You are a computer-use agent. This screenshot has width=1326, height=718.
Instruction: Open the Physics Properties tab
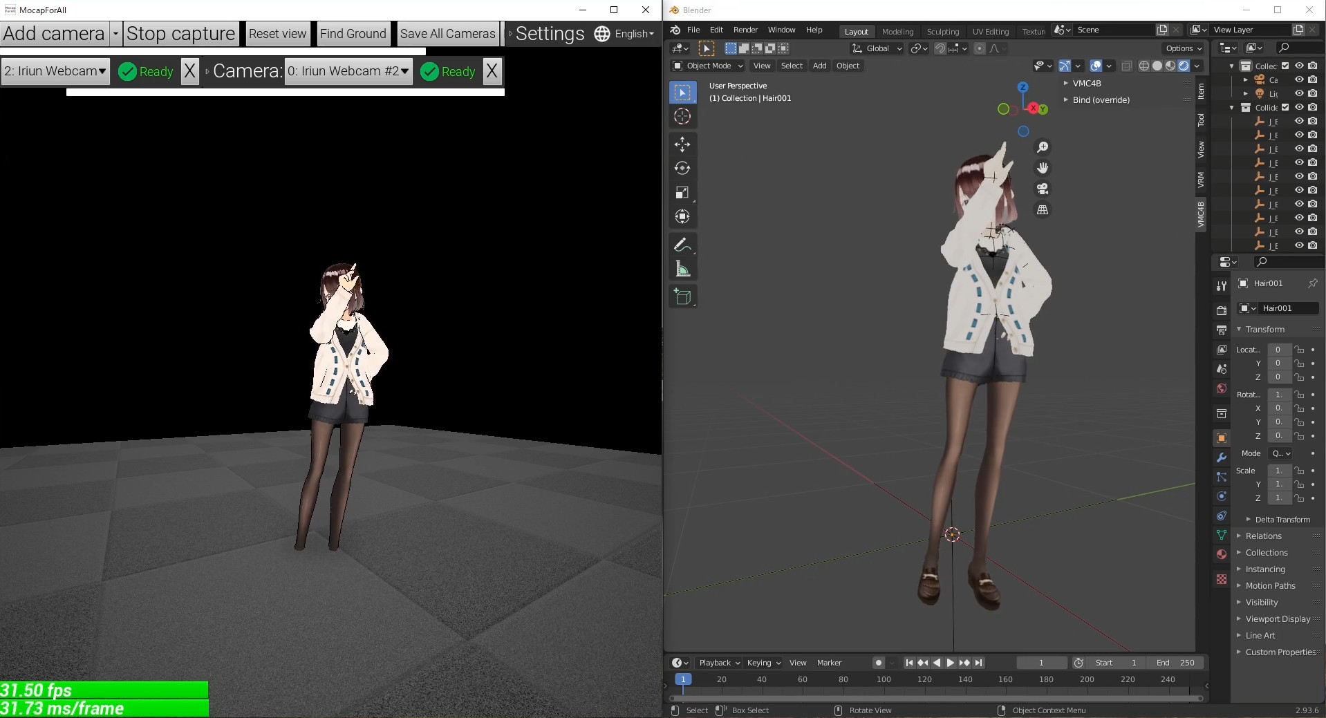pos(1221,497)
